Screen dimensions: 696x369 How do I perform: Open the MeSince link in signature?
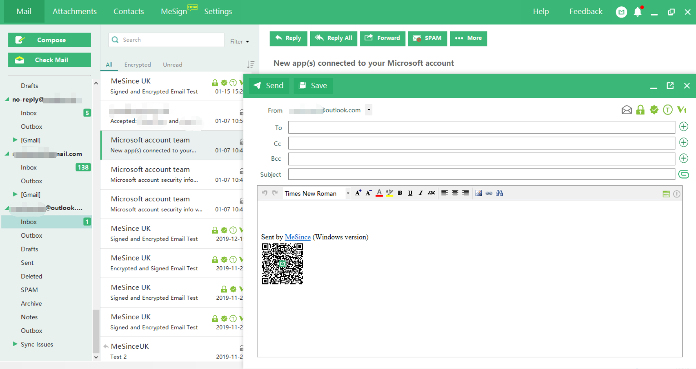click(298, 237)
